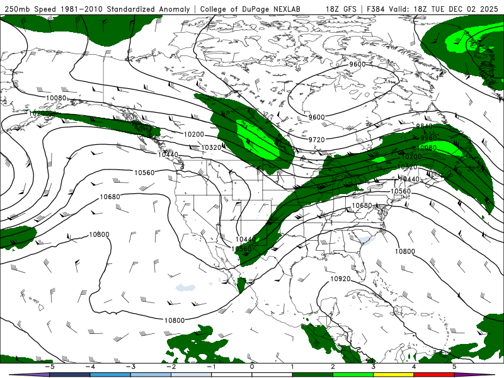The width and height of the screenshot is (504, 378).
Task: Click the '-5' colorbar tick label
Action: (x=49, y=367)
